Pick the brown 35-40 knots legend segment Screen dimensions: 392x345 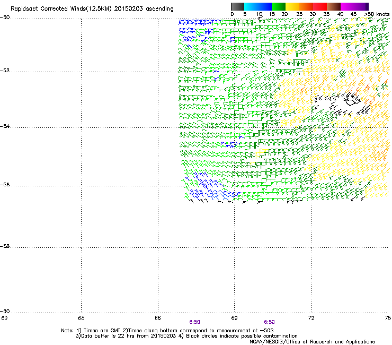[334, 6]
